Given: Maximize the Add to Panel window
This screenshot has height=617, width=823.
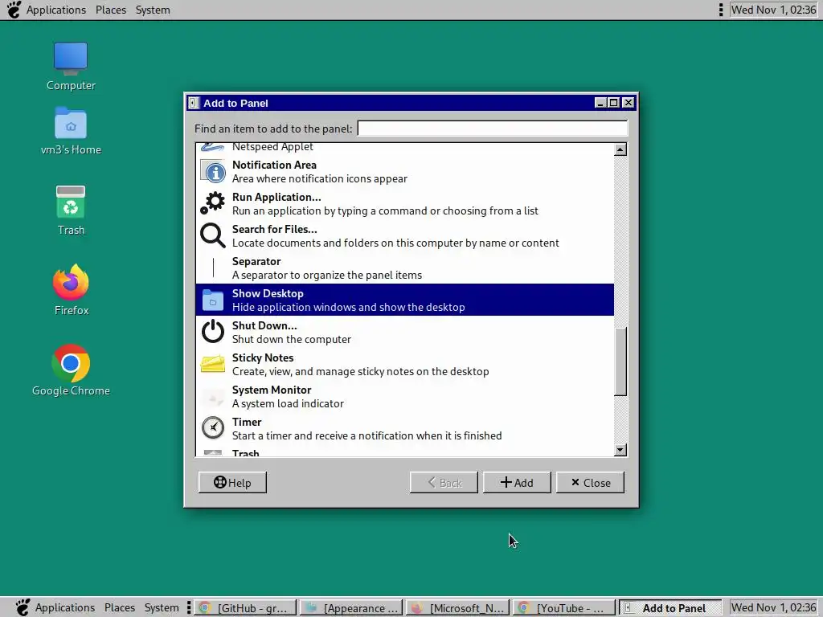Looking at the screenshot, I should tap(613, 103).
